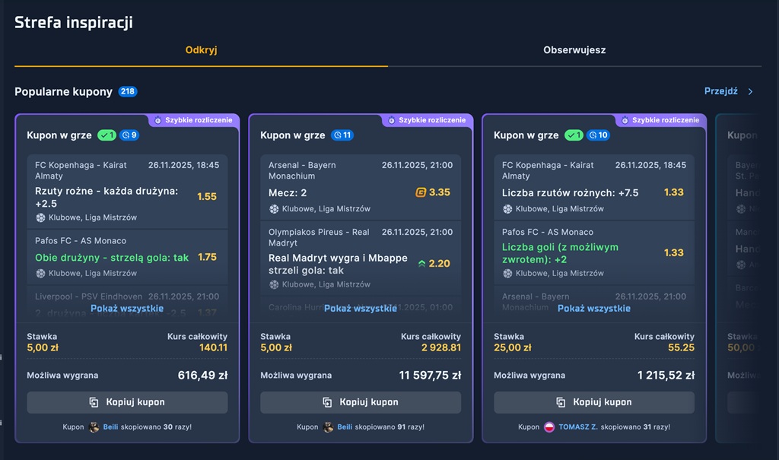Click the green won-bets badge on first coupon
This screenshot has height=460, width=779.
pyautogui.click(x=106, y=135)
